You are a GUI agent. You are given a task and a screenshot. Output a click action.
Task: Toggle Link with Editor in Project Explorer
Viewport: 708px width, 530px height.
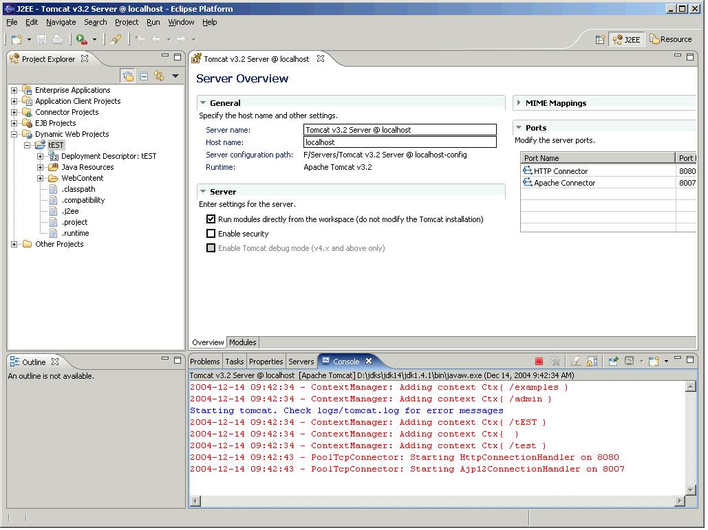159,76
